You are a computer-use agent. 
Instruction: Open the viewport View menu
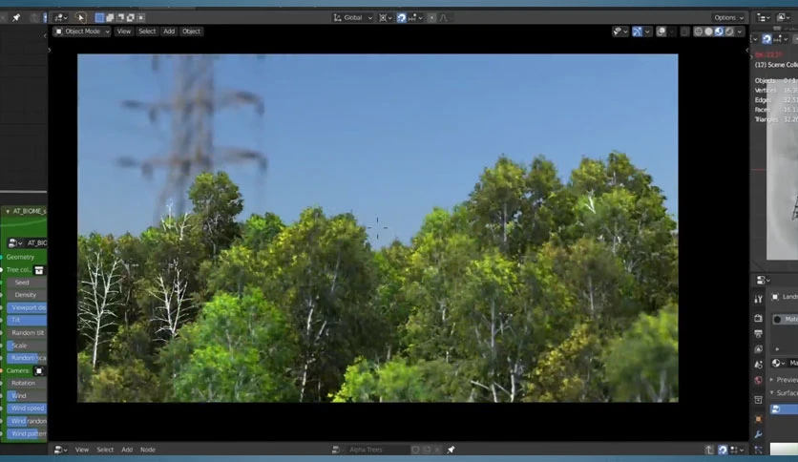click(124, 31)
